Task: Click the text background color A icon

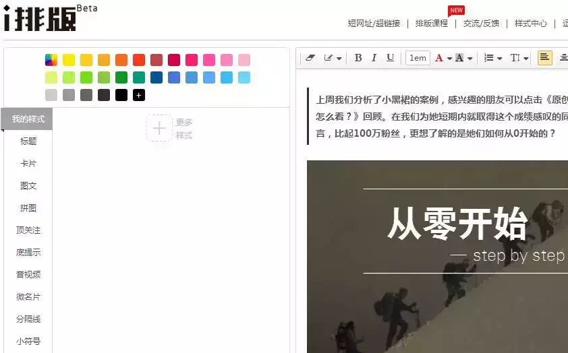Action: point(459,58)
